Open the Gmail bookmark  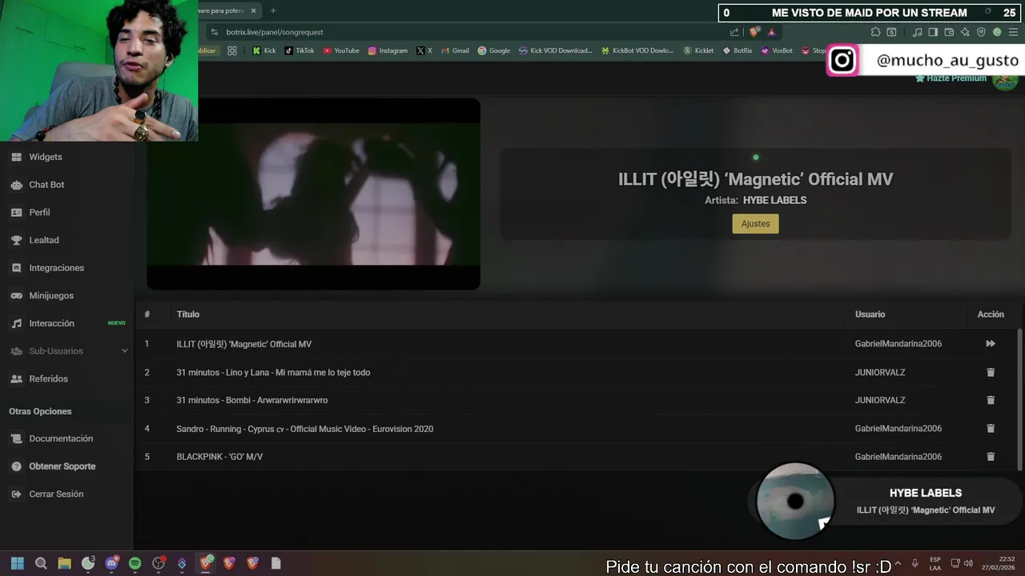[455, 50]
